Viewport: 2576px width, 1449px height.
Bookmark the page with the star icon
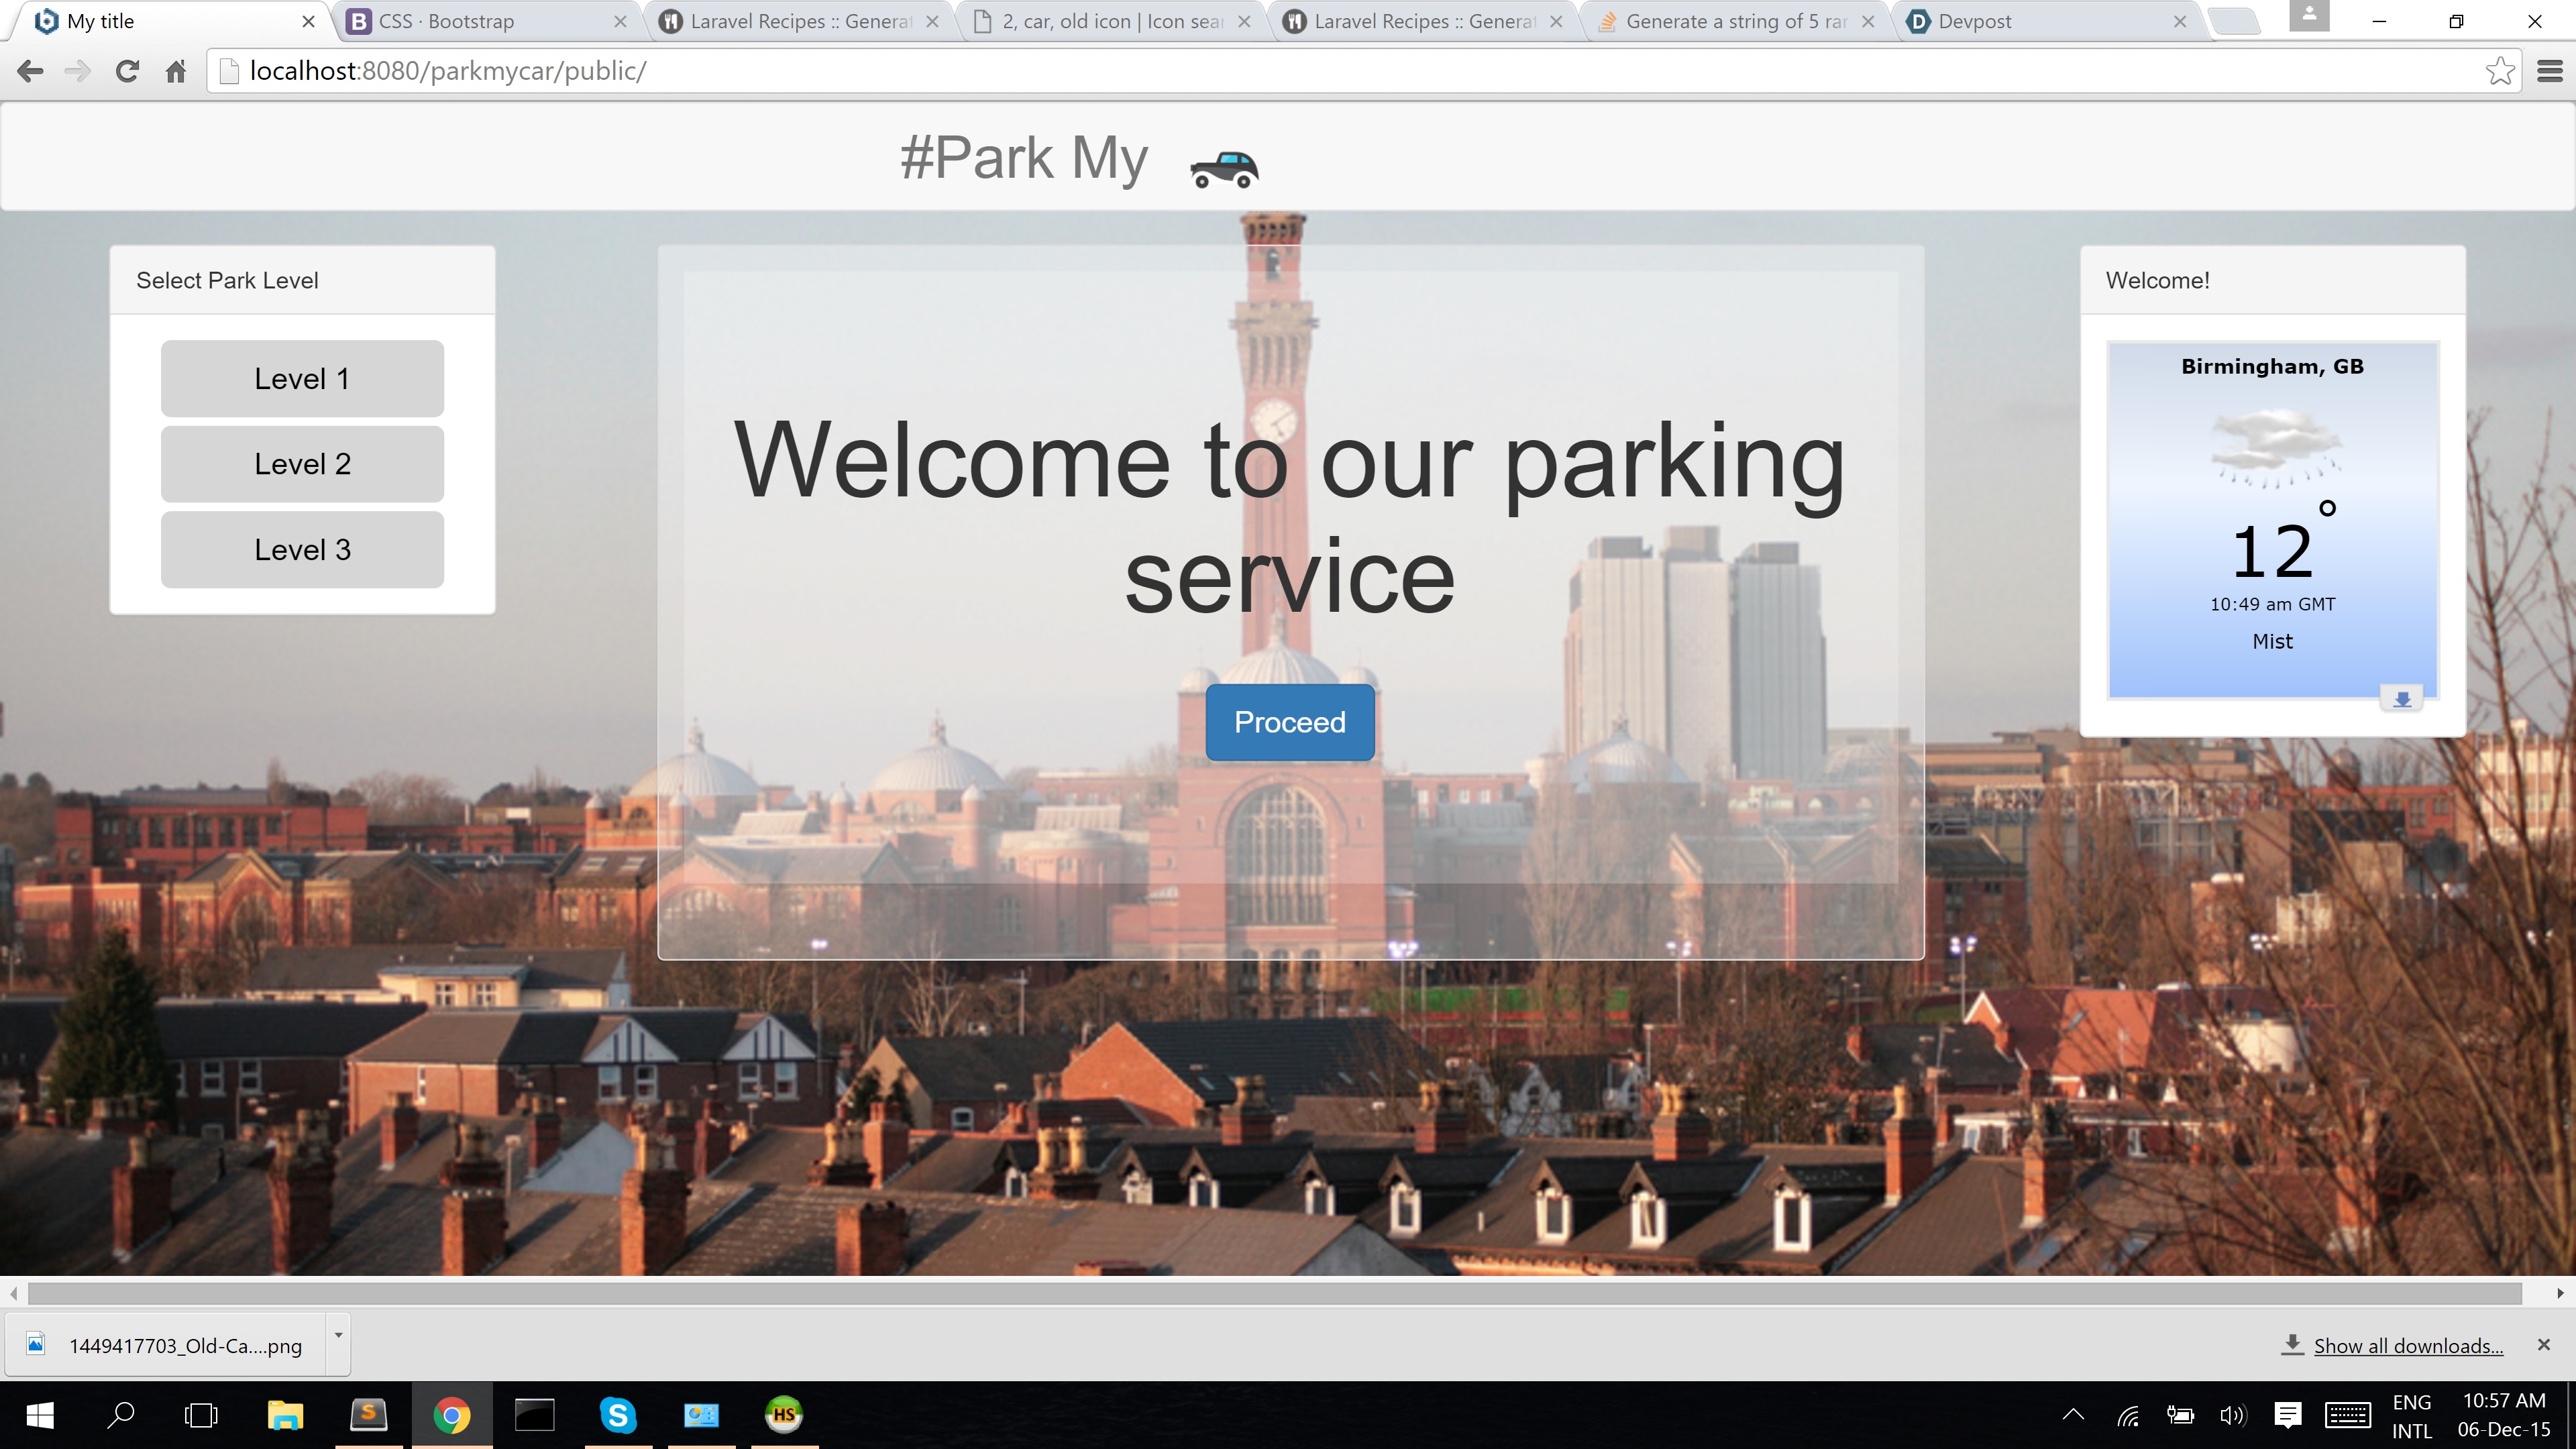click(2499, 71)
